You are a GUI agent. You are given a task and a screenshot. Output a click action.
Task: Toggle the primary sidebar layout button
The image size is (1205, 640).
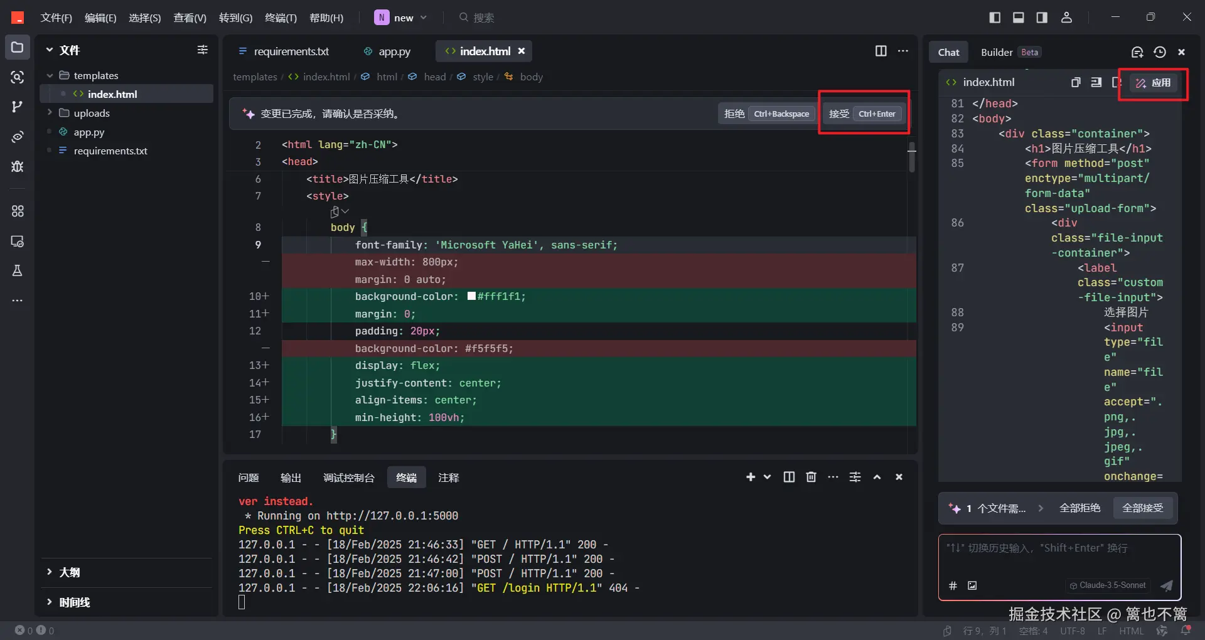tap(995, 18)
